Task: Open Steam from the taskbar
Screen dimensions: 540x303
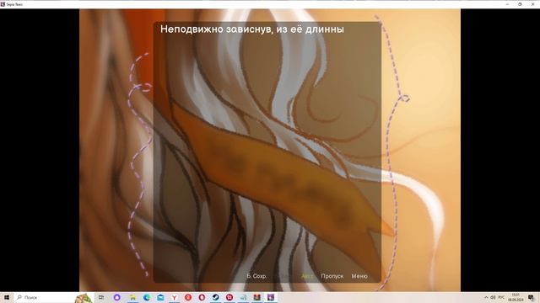Action: coord(216,297)
